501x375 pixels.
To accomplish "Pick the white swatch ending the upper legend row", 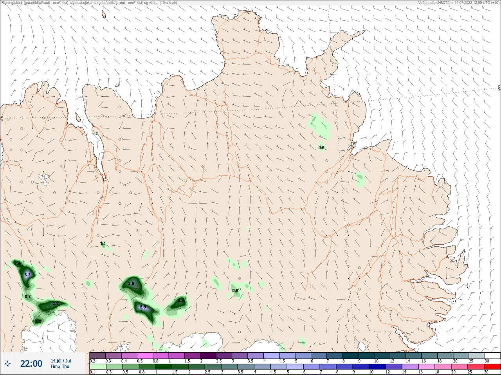I will coord(492,356).
